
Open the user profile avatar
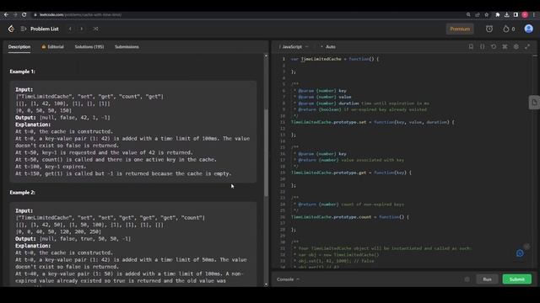(x=529, y=29)
